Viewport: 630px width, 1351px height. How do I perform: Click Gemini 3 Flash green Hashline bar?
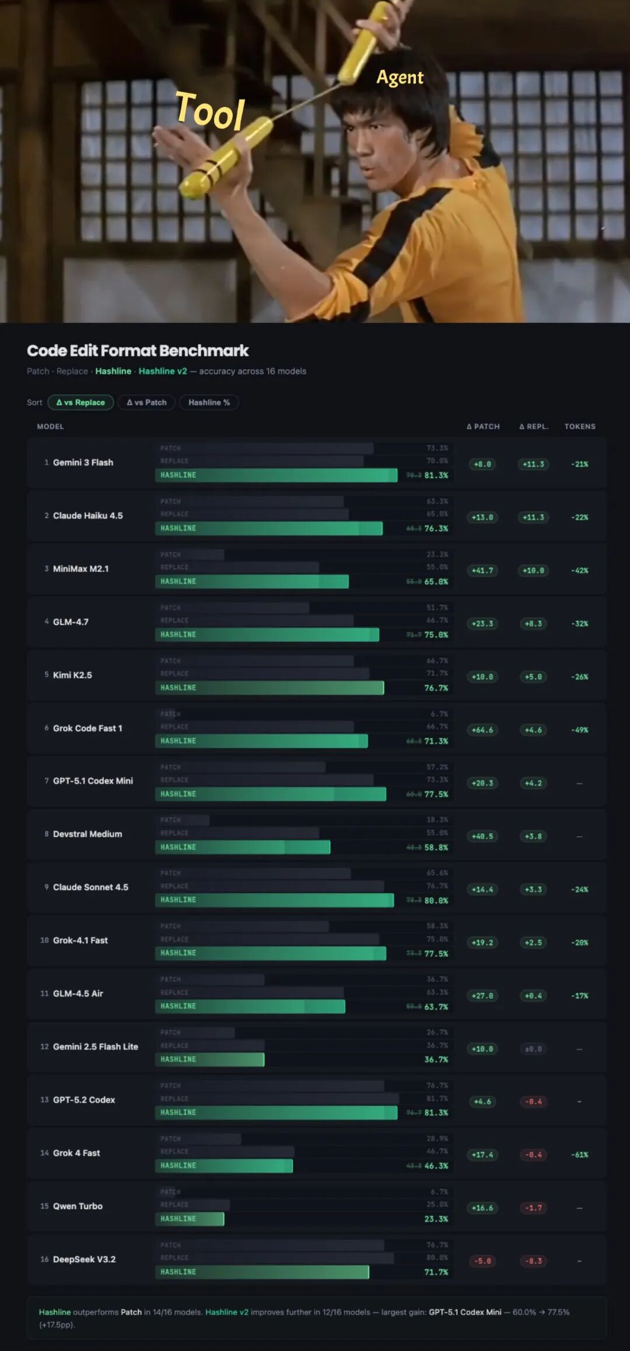(x=276, y=475)
